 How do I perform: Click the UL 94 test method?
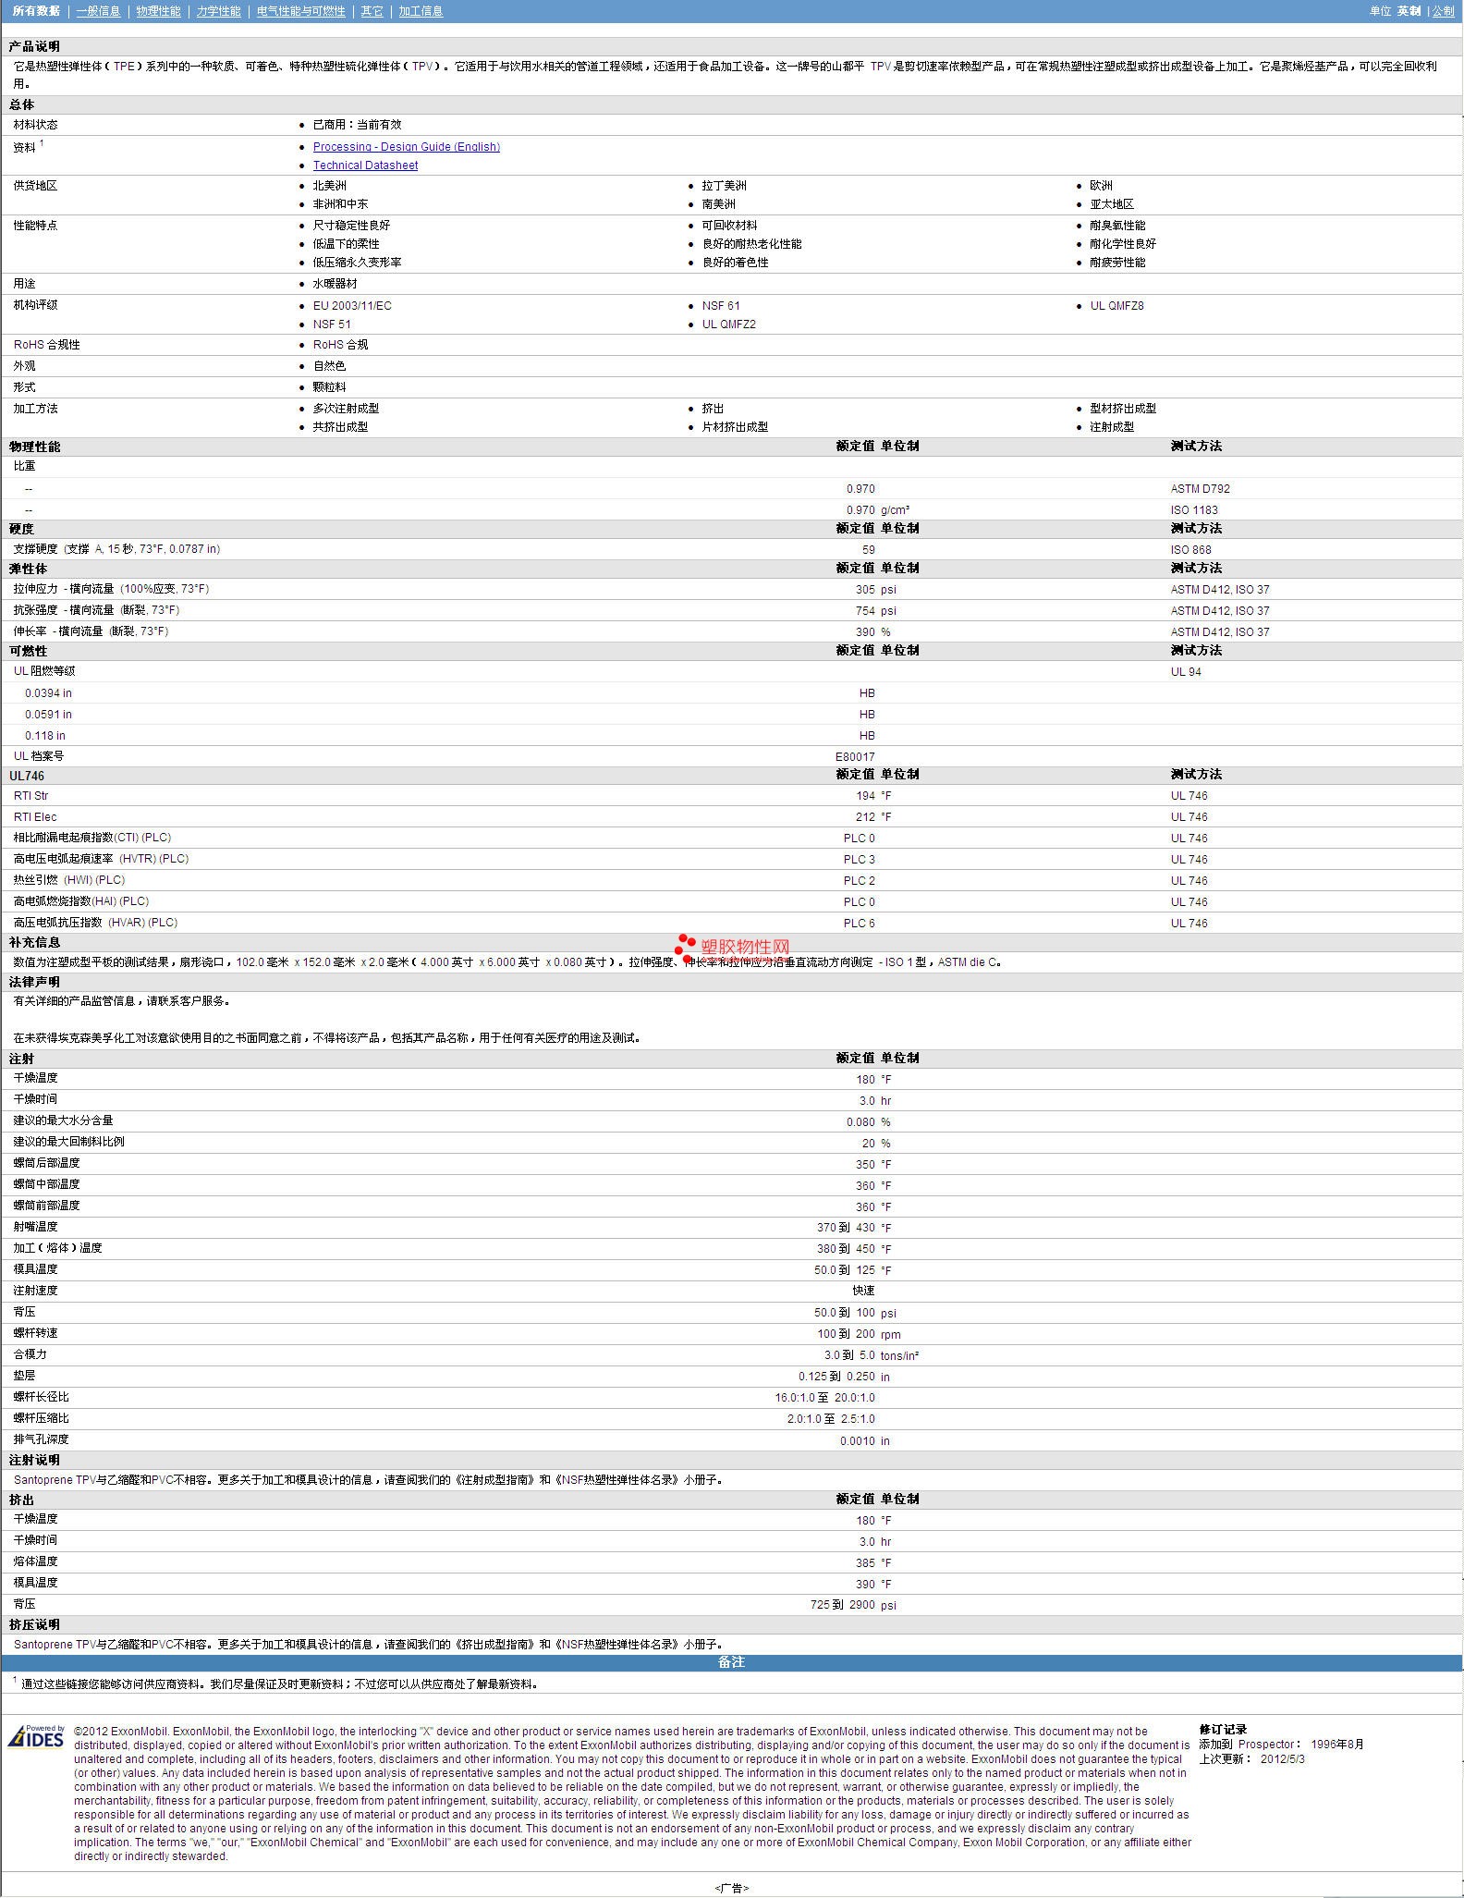click(1186, 672)
